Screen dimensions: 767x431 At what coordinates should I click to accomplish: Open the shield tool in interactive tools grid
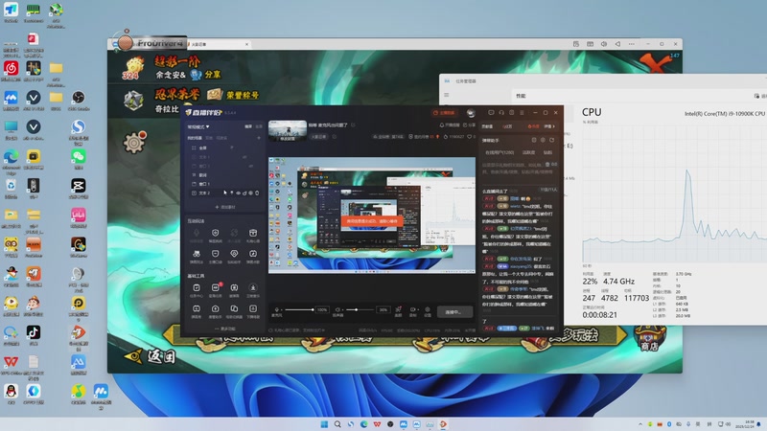(x=215, y=234)
